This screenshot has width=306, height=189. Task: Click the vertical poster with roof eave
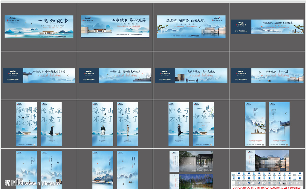(279, 124)
